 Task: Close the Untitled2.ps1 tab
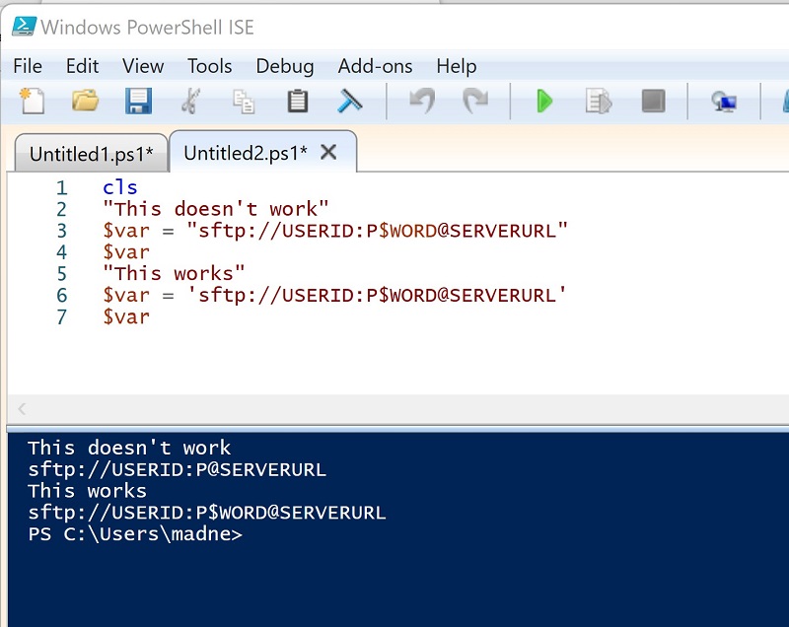pos(328,151)
